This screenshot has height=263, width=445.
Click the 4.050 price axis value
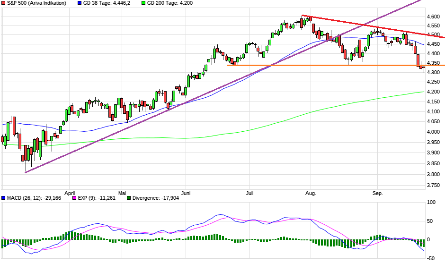[433, 122]
